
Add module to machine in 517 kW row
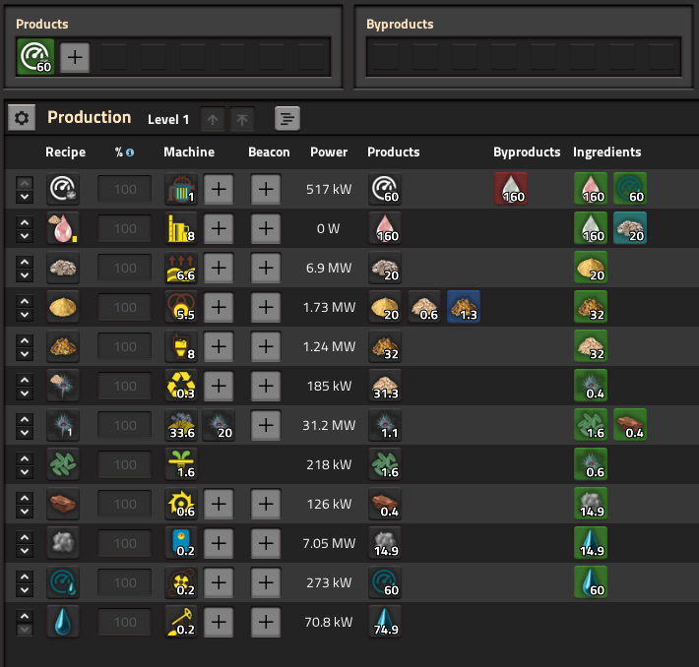pyautogui.click(x=219, y=189)
